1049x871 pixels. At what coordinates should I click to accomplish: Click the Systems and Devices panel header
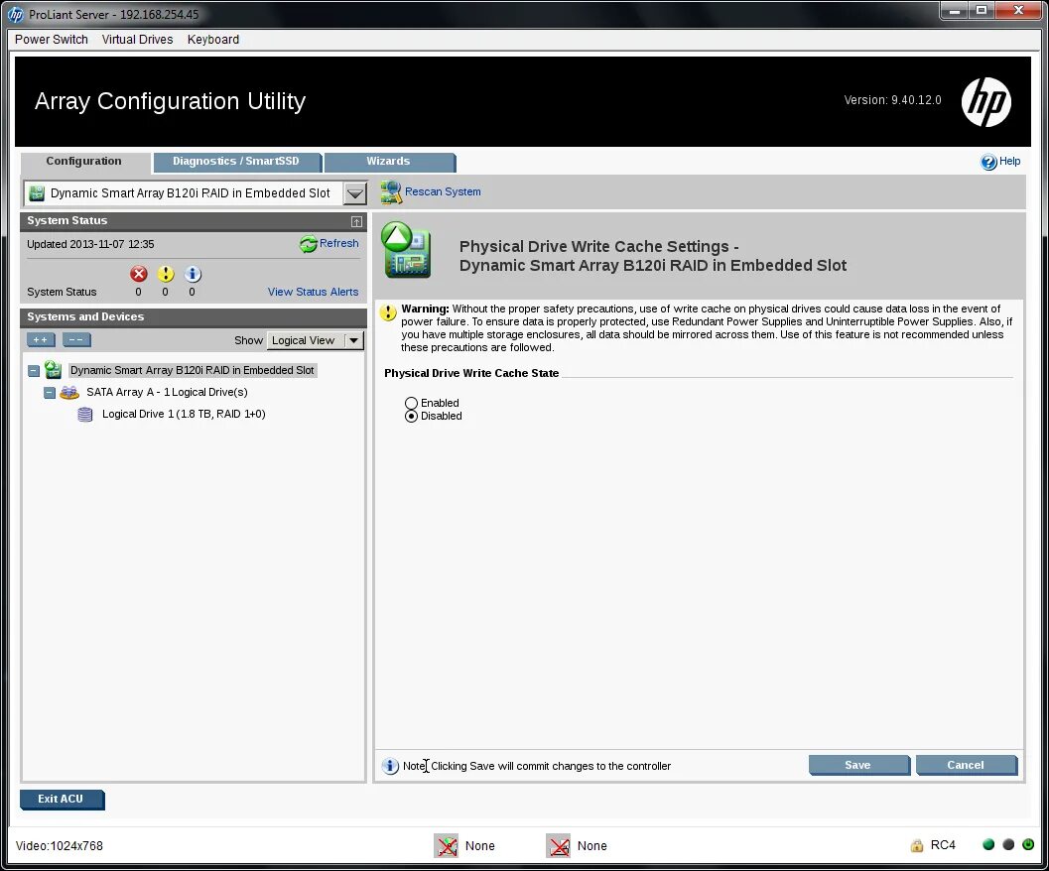194,317
